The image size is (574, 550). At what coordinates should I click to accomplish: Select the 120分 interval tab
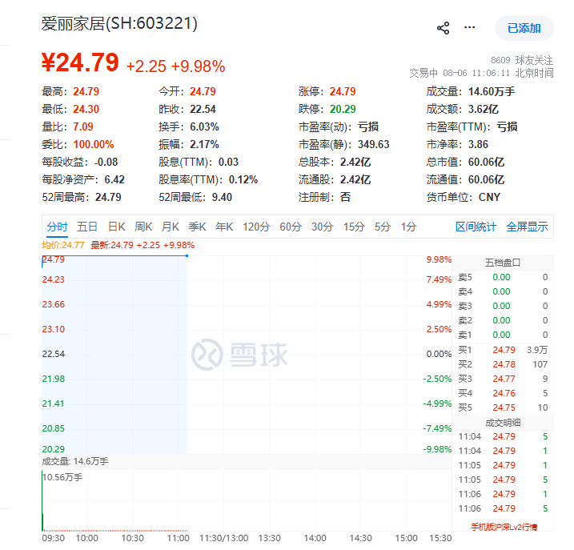(x=256, y=227)
